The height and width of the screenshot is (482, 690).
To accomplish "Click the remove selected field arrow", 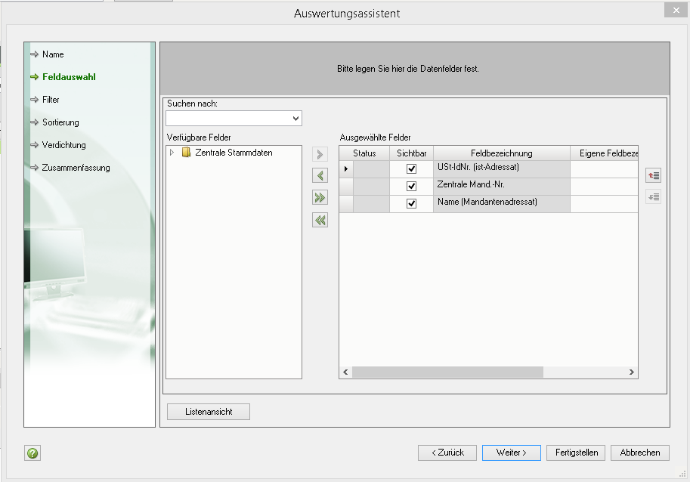I will [320, 176].
